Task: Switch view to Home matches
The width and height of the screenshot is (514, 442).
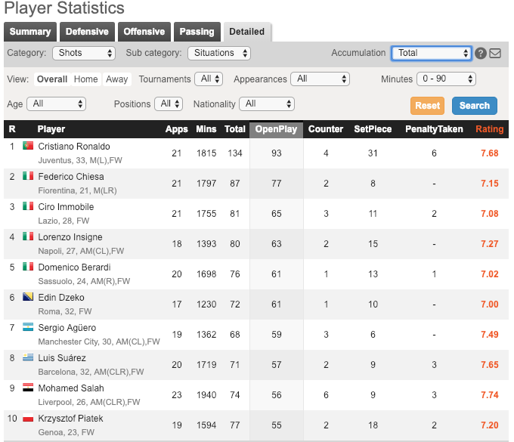Action: (85, 79)
